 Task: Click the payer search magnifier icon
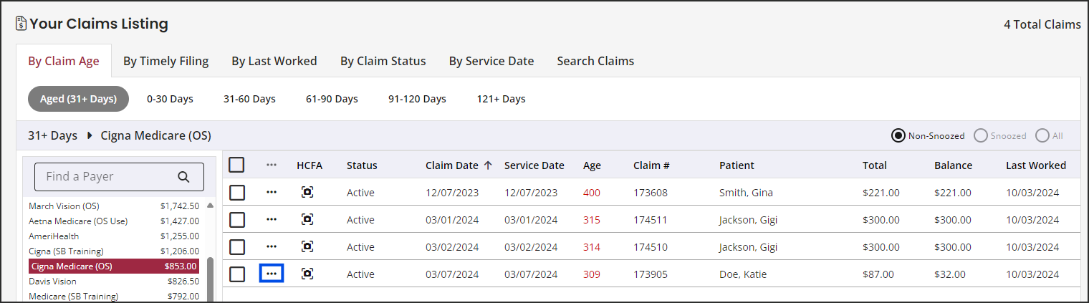[x=183, y=176]
